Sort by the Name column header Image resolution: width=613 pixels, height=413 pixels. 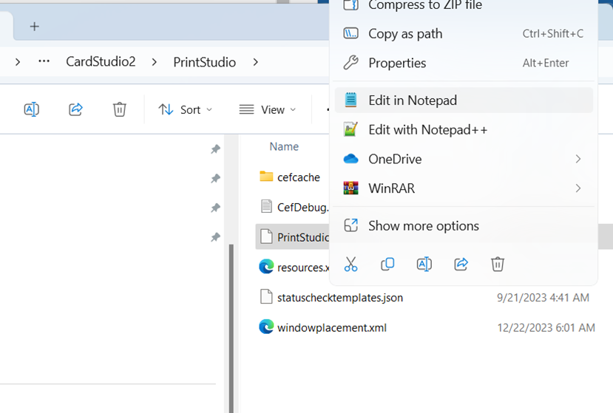tap(284, 146)
